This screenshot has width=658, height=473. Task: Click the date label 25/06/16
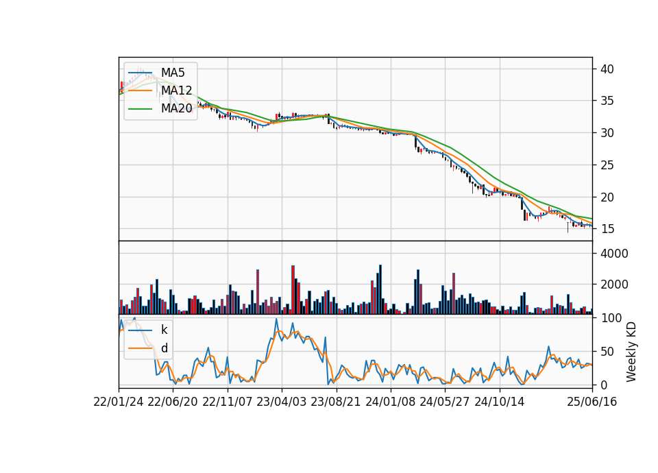[x=592, y=402]
